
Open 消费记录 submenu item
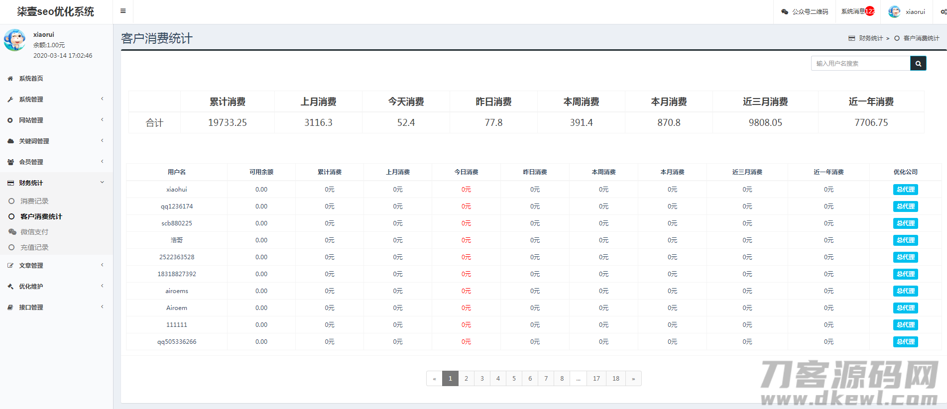pyautogui.click(x=34, y=201)
